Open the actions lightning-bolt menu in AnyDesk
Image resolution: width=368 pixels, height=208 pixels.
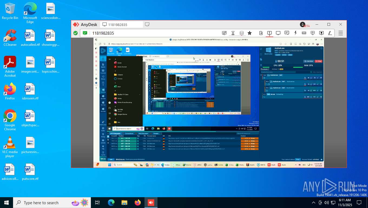pyautogui.click(x=295, y=33)
